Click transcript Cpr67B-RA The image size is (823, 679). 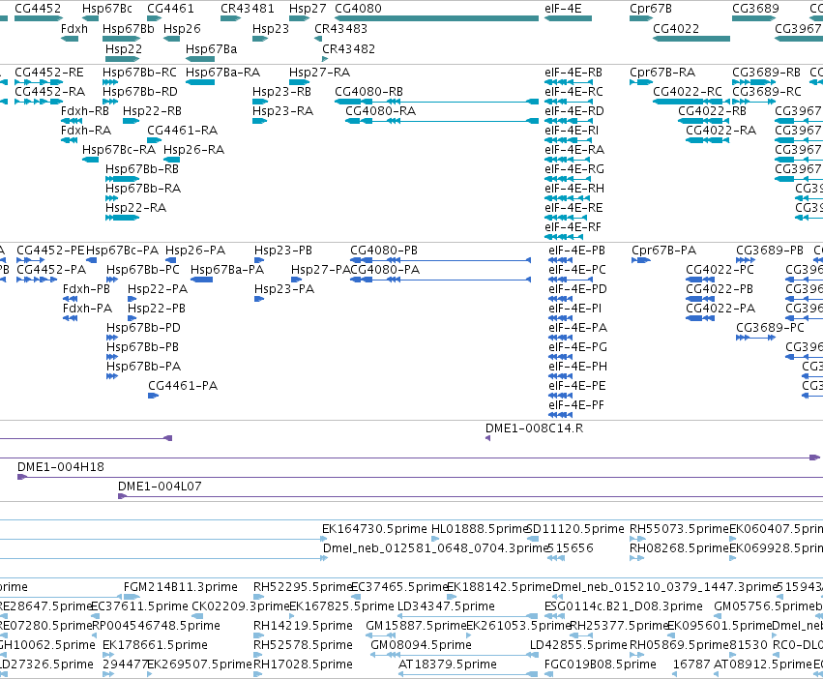point(662,72)
